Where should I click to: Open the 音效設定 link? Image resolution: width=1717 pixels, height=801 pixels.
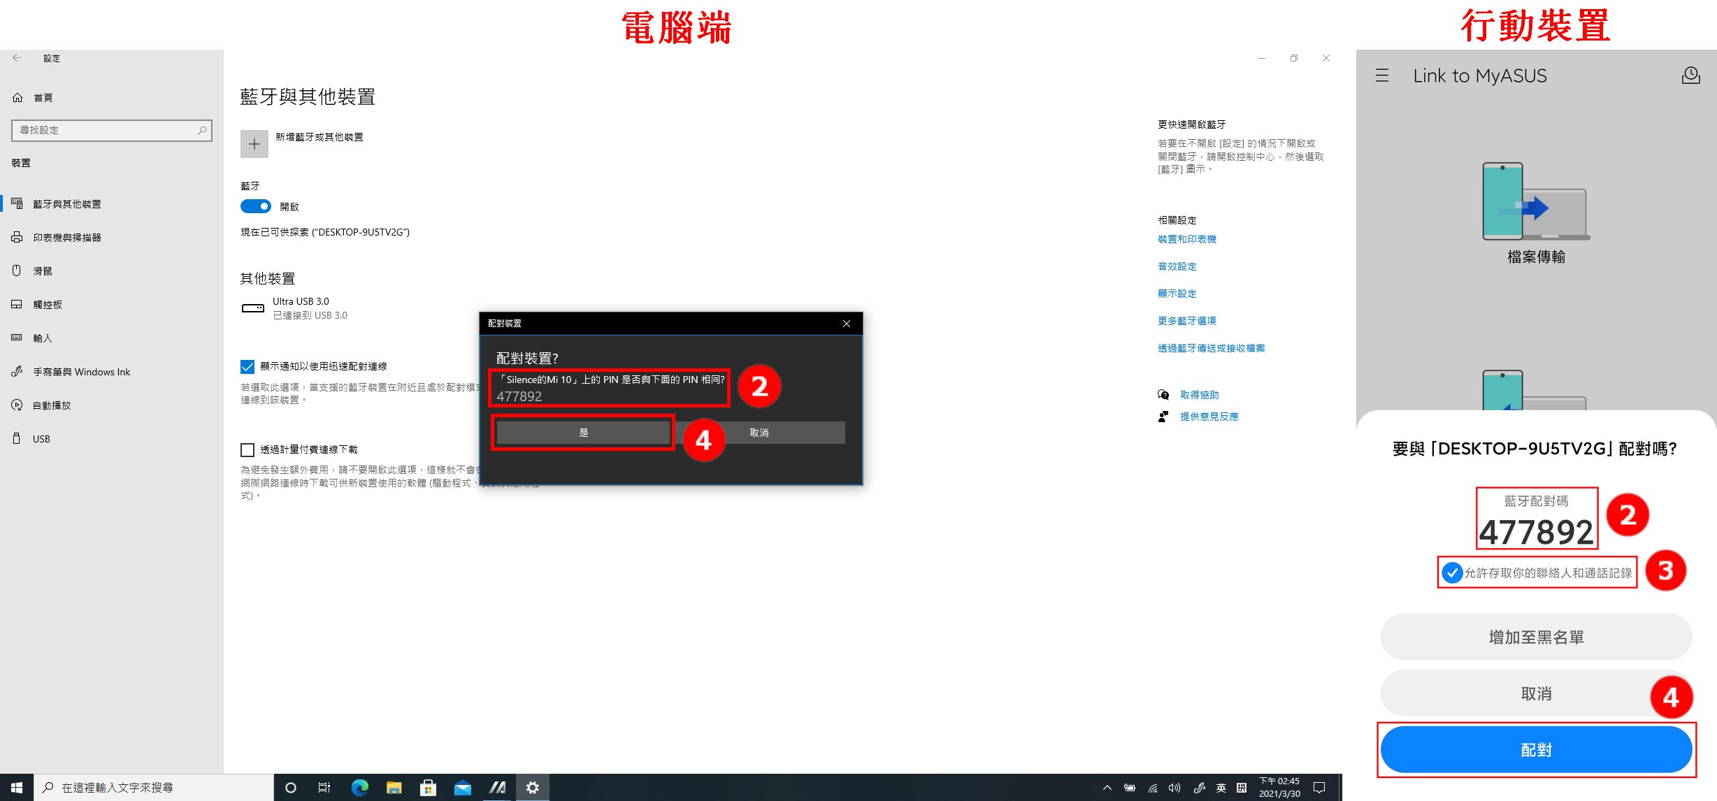click(1177, 266)
